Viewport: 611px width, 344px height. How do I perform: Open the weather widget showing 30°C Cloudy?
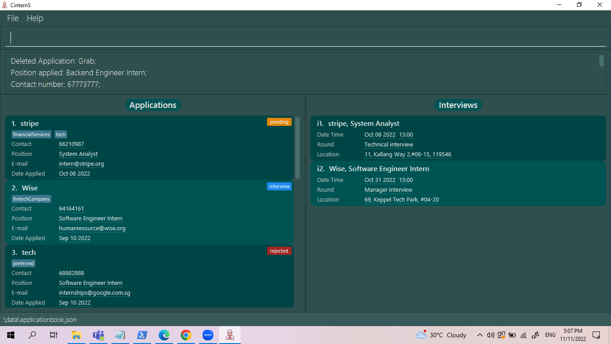pos(441,335)
